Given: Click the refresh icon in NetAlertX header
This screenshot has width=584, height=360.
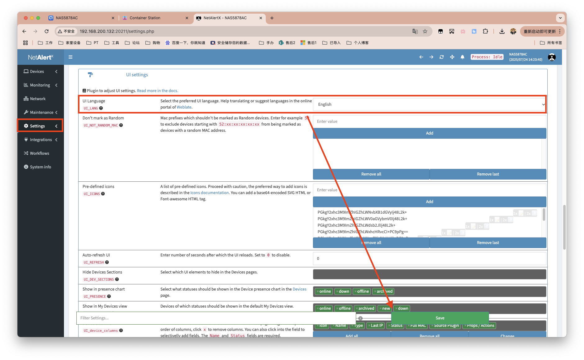Looking at the screenshot, I should point(441,57).
